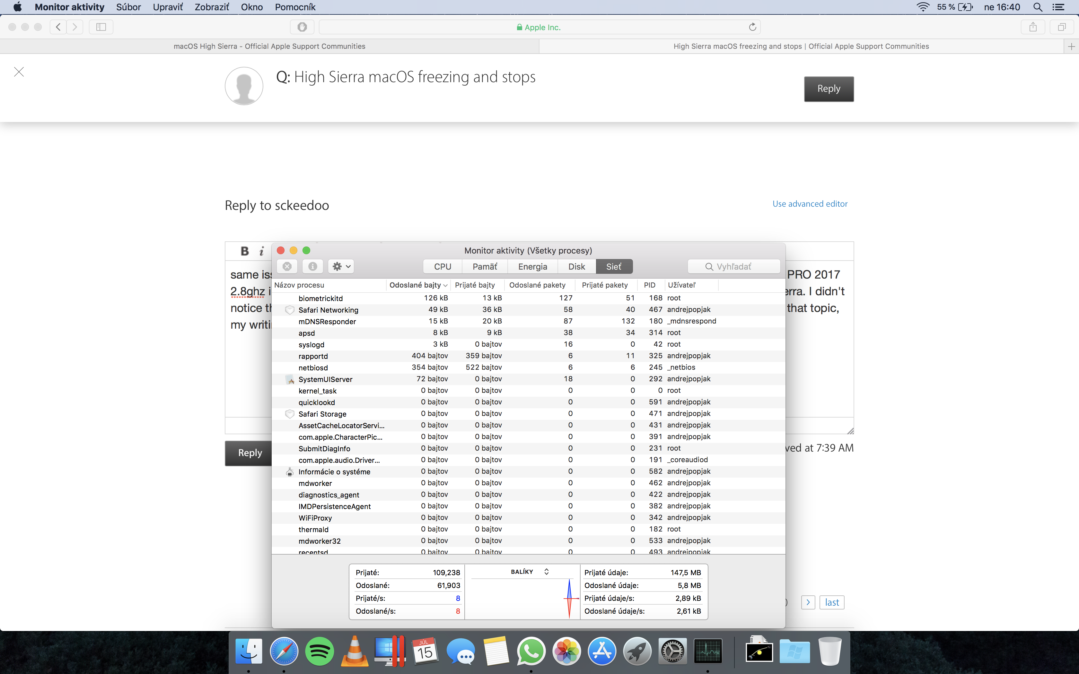1079x674 pixels.
Task: Toggle the Safari sidebar button
Action: (x=101, y=27)
